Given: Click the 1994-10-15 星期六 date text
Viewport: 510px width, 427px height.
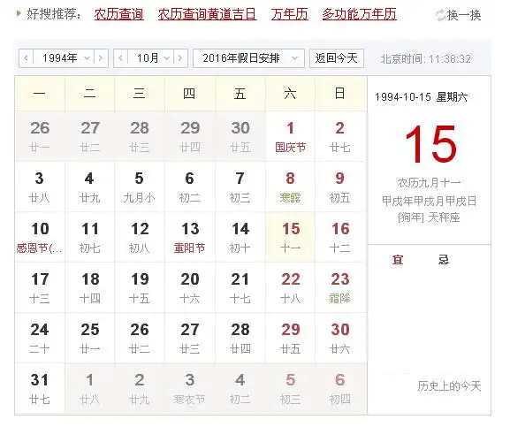Looking at the screenshot, I should (x=421, y=96).
